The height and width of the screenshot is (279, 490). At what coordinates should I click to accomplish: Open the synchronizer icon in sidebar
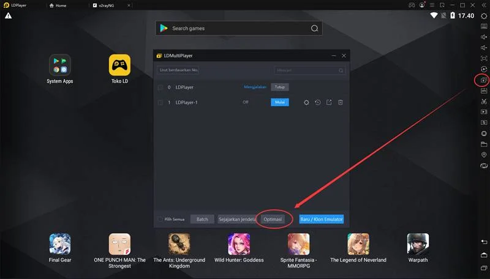[x=484, y=122]
